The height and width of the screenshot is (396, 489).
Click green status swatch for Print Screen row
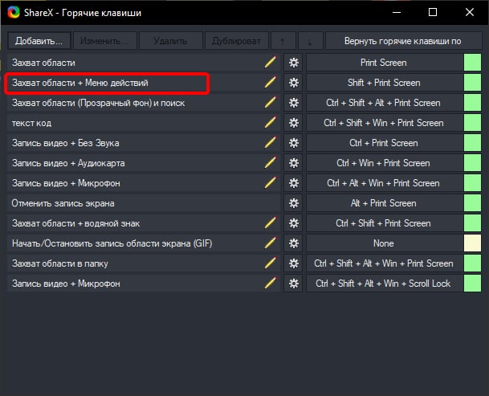(x=472, y=63)
